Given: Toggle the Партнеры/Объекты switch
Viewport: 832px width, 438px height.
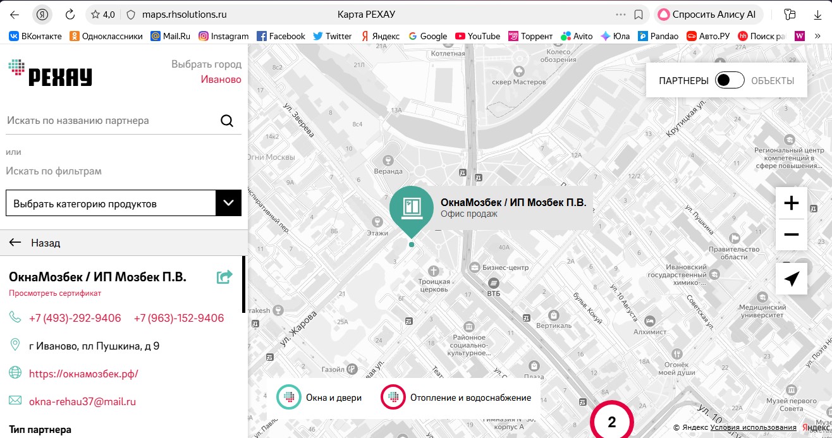Looking at the screenshot, I should click(730, 80).
